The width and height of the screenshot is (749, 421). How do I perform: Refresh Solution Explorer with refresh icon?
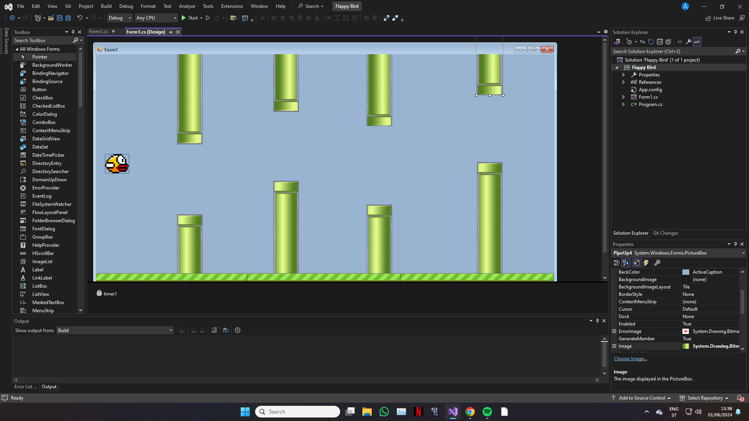(x=651, y=42)
